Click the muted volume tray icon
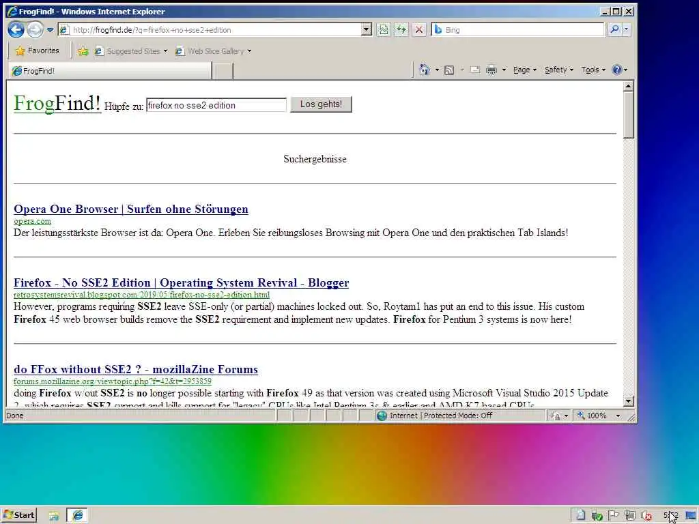Image resolution: width=699 pixels, height=524 pixels. (x=646, y=516)
